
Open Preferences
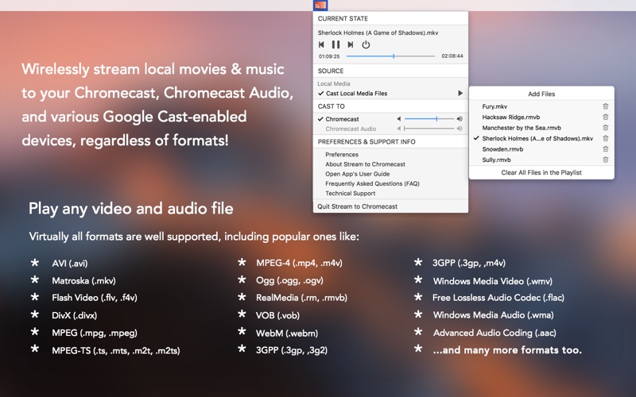(x=342, y=154)
